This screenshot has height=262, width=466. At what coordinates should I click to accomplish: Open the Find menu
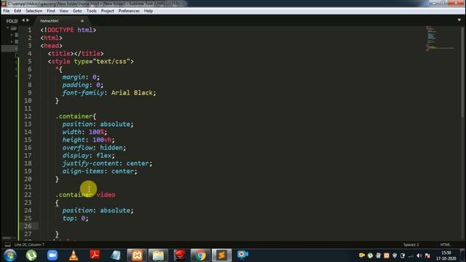tap(51, 11)
